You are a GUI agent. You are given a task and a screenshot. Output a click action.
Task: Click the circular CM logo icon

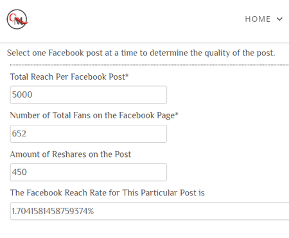point(17,19)
